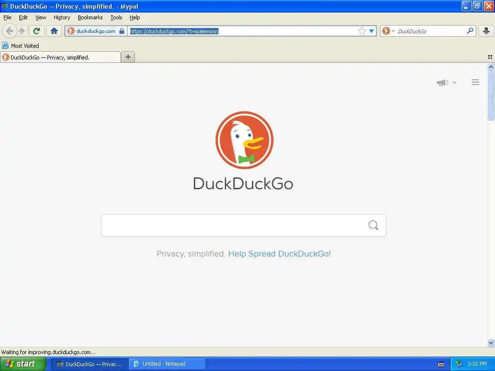Open the Tools menu
495x371 pixels.
tap(116, 17)
